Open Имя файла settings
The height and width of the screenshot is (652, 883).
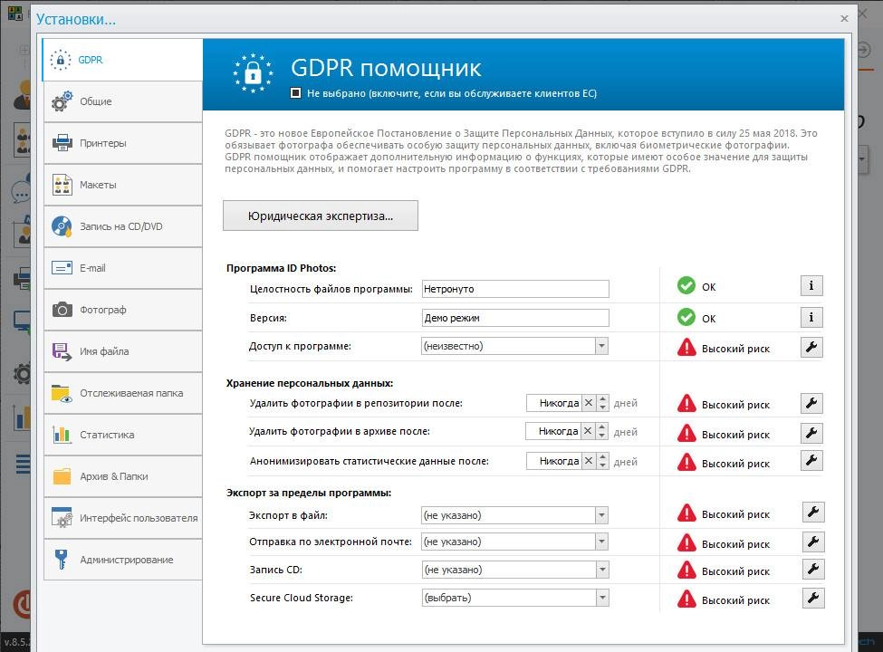coord(123,351)
